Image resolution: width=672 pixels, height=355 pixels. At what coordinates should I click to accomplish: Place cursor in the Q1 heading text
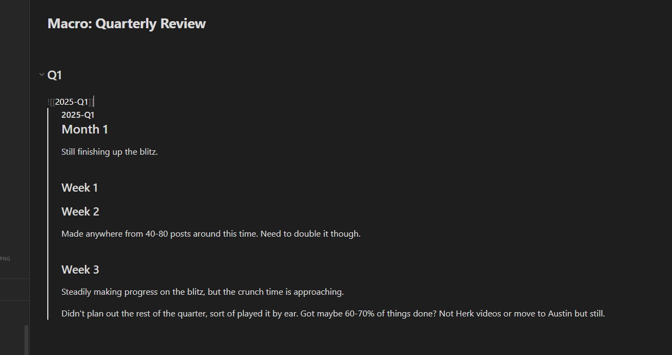tap(55, 75)
